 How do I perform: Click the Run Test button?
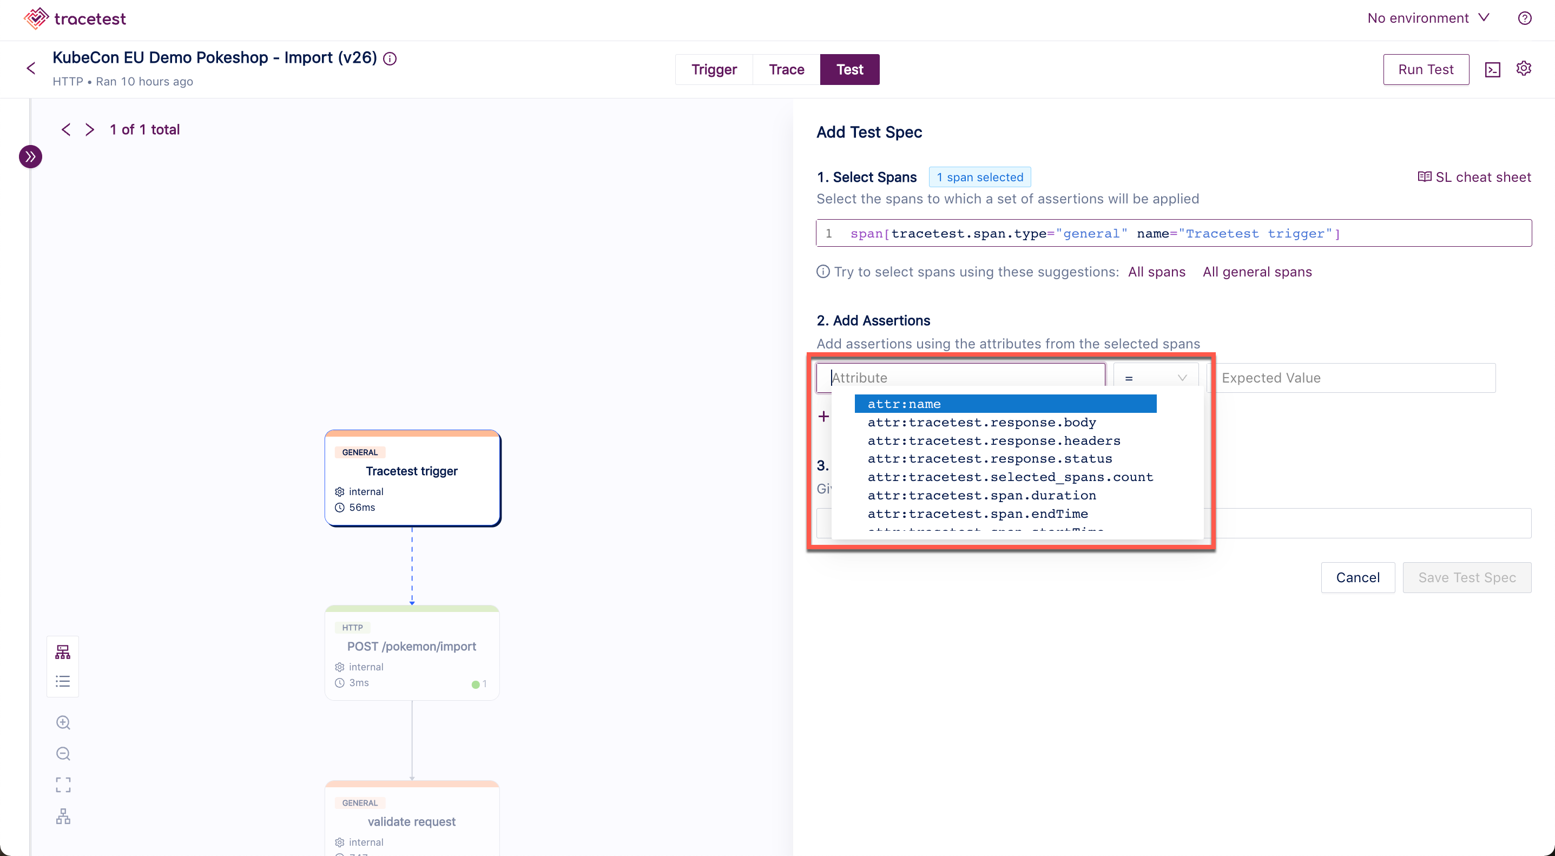pos(1425,70)
